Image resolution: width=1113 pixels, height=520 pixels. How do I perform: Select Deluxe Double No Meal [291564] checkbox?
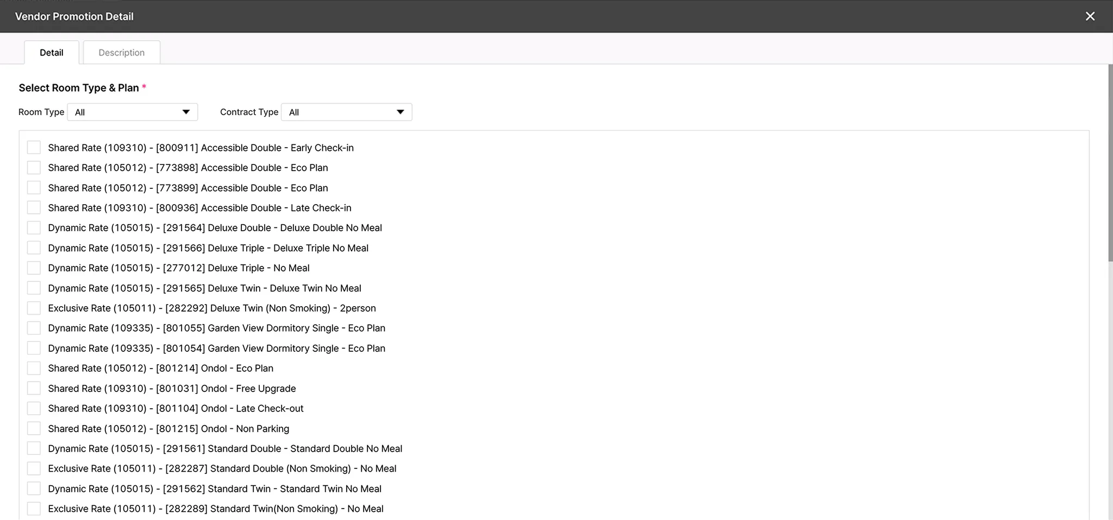pyautogui.click(x=34, y=228)
